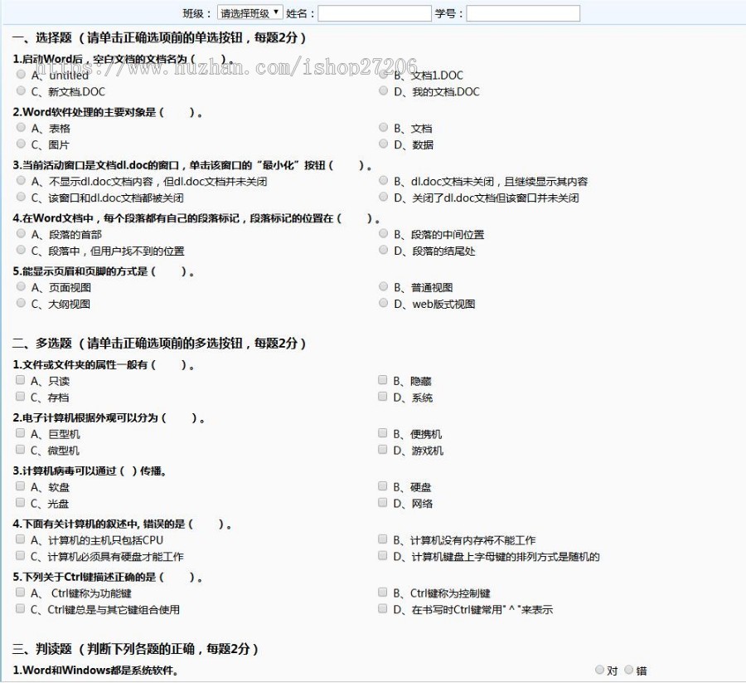Choose radio B、普通视图
746x683 pixels.
click(x=384, y=286)
